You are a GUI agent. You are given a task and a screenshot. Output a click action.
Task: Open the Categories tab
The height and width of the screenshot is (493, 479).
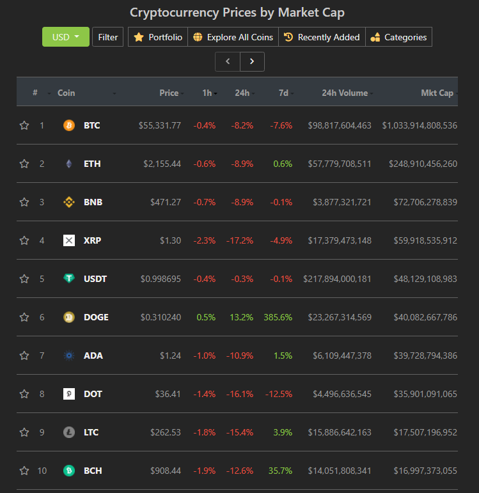[x=399, y=37]
